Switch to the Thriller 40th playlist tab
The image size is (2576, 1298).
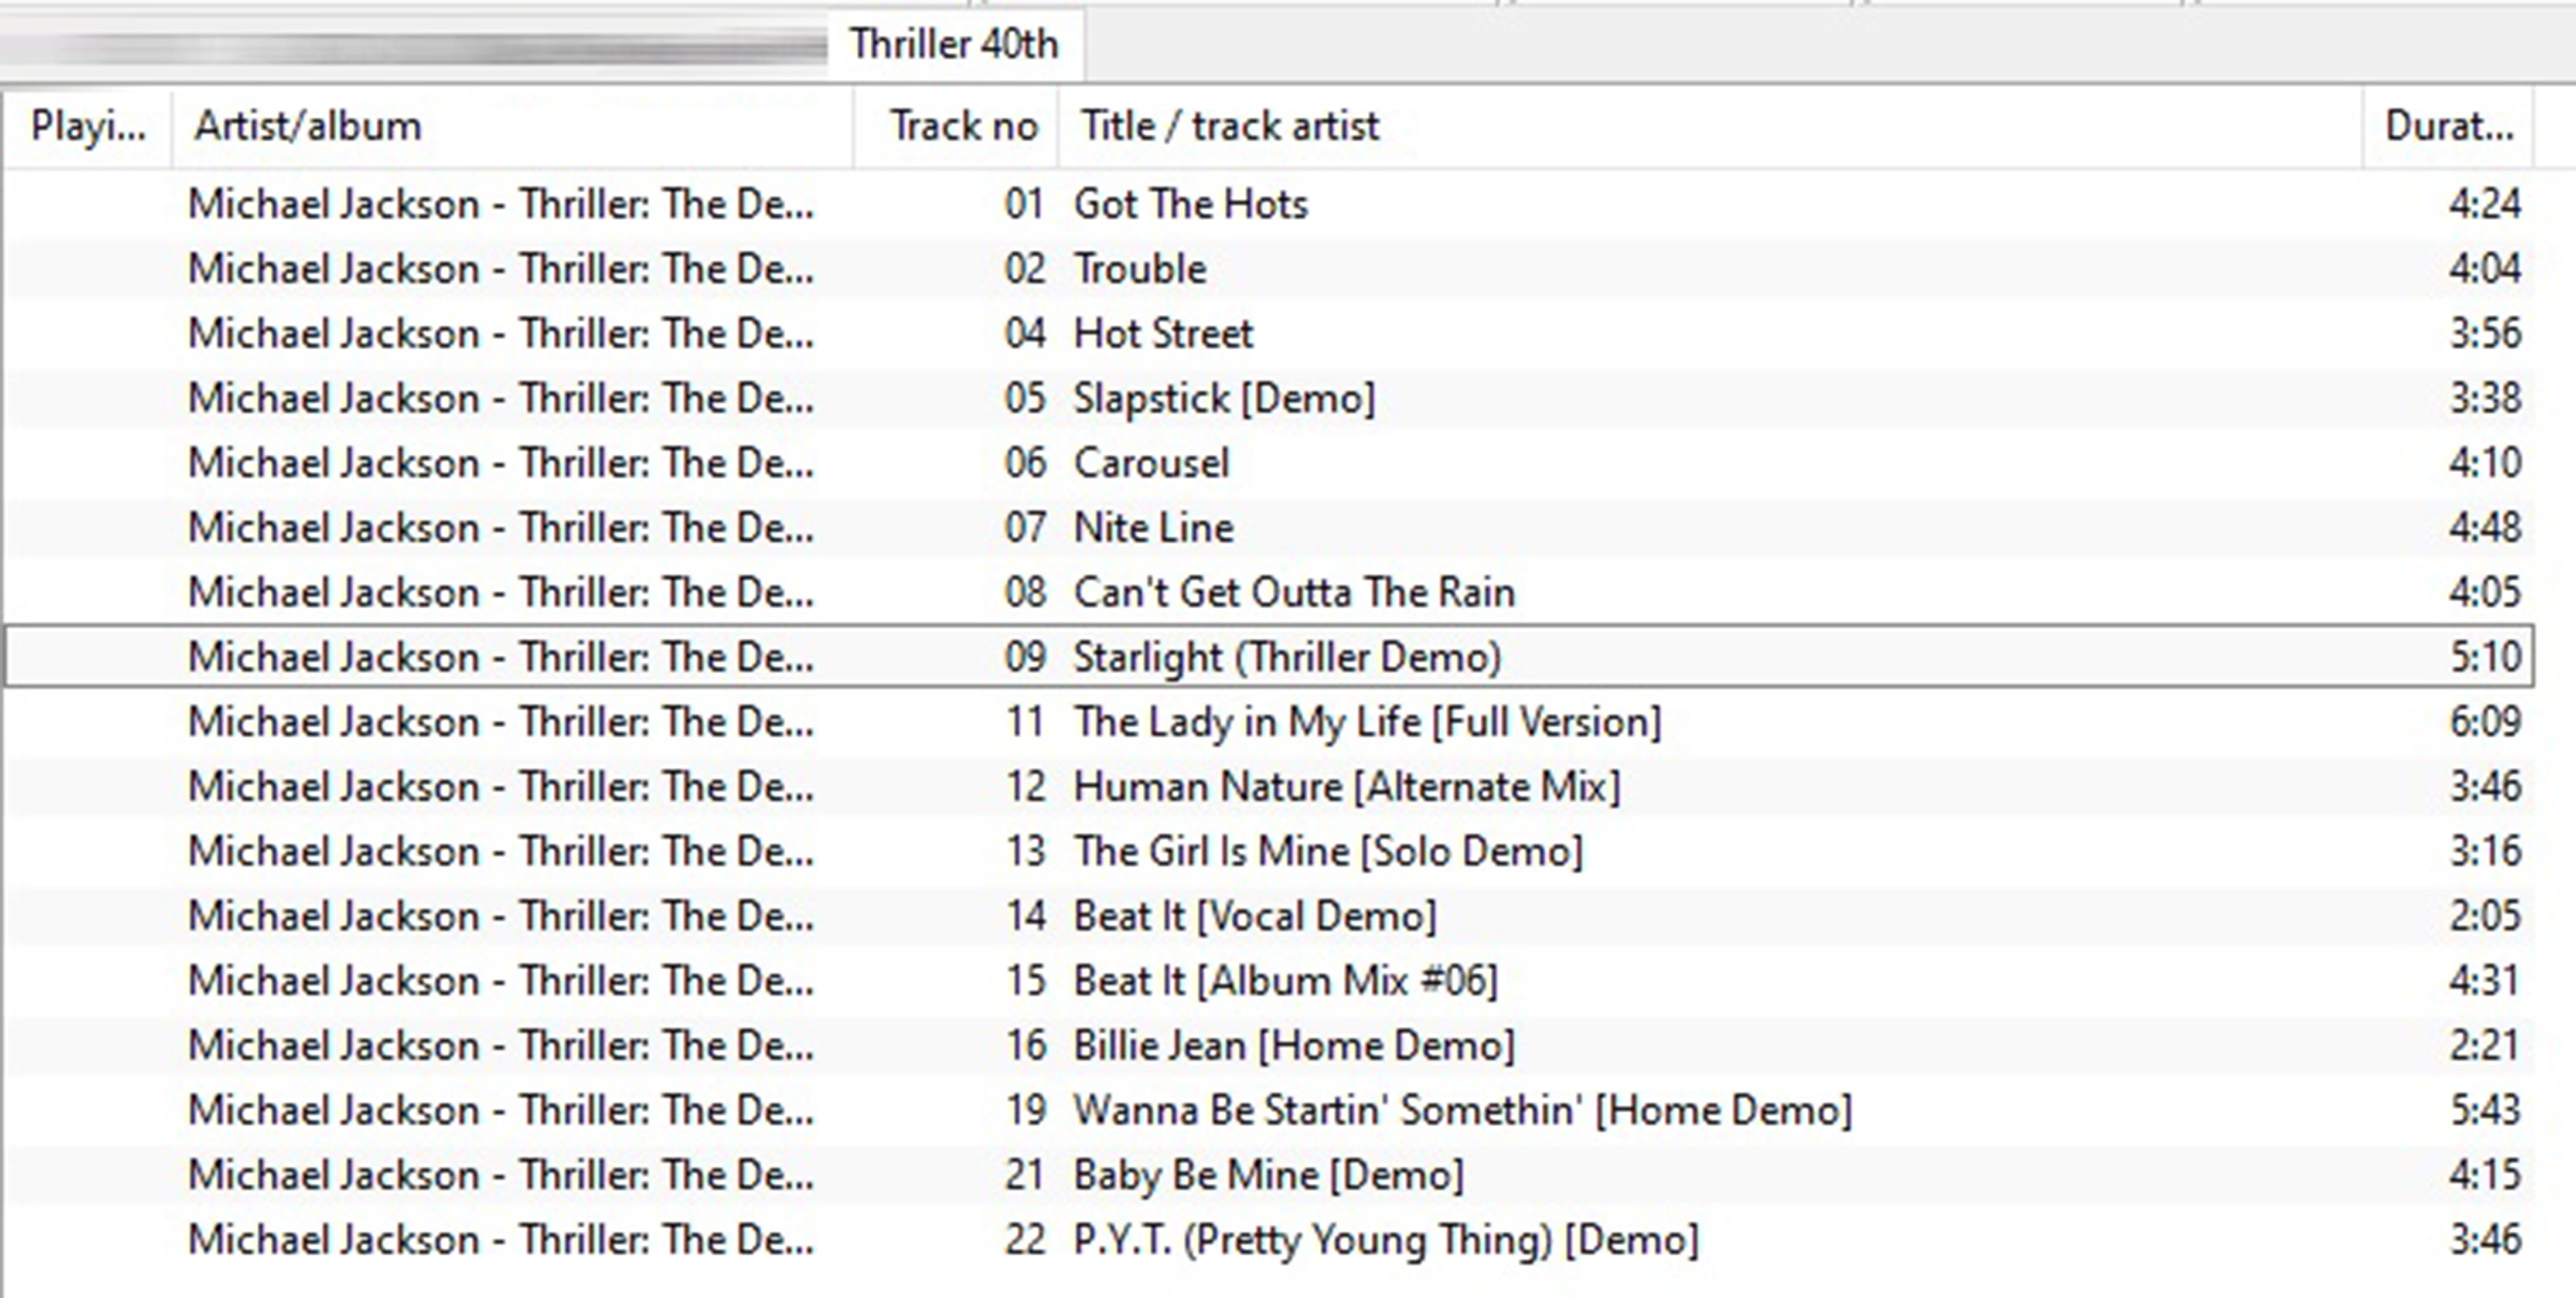pos(953,45)
